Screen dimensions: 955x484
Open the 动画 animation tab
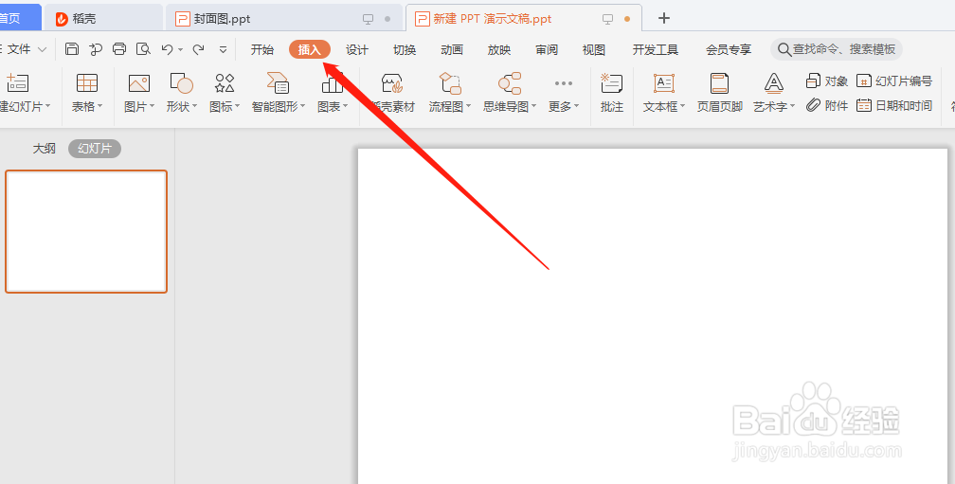point(452,50)
